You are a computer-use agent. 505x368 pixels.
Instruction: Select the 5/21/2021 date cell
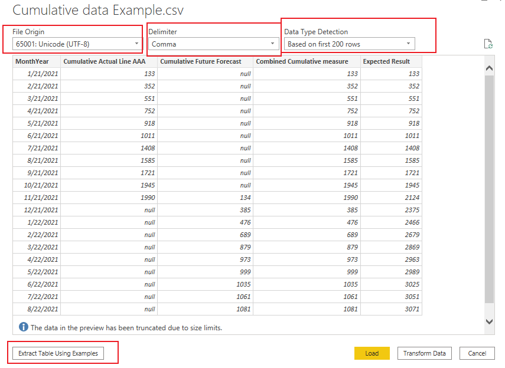(x=37, y=123)
